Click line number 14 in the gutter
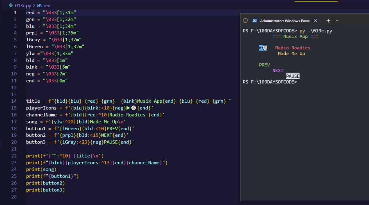Screen dimensions: 369x205 pos(14,101)
